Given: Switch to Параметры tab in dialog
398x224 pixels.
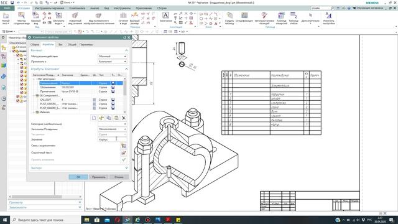Looking at the screenshot, I should click(86, 44).
